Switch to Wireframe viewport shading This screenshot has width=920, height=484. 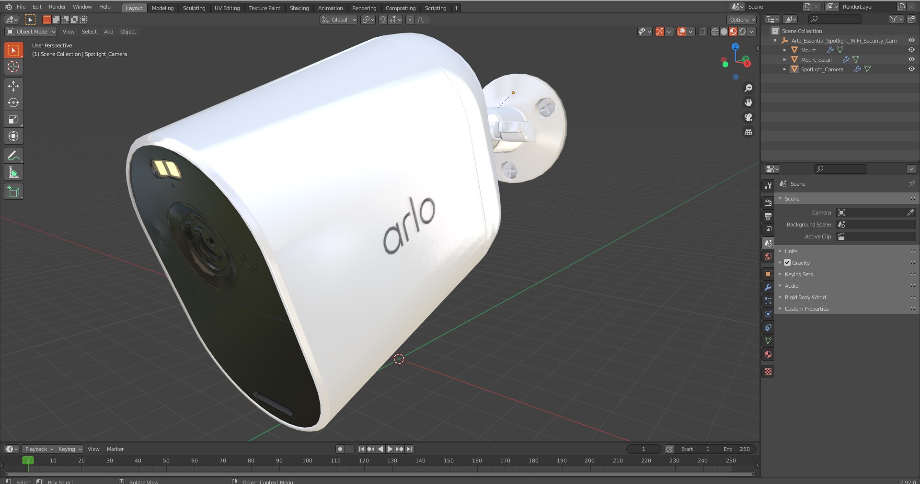(x=715, y=32)
